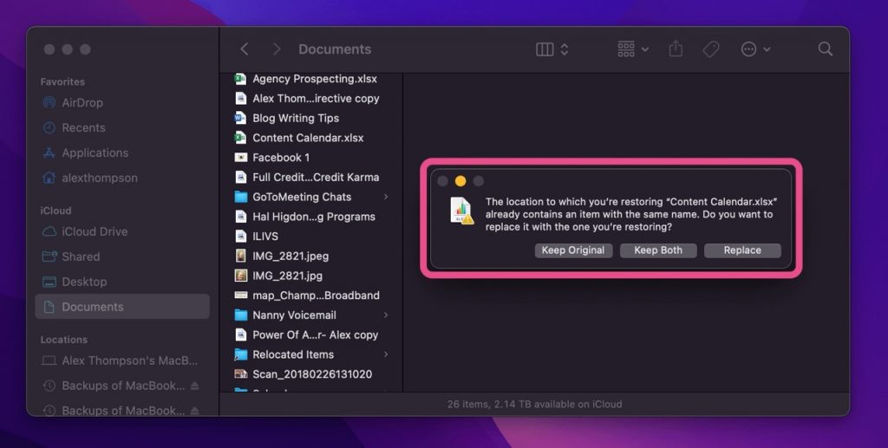The image size is (888, 448).
Task: Click the Keep Original button
Action: 573,250
